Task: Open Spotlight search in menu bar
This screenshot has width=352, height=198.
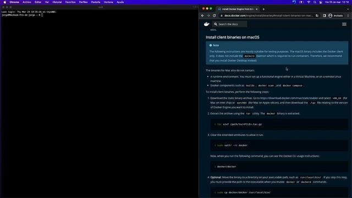Action: pyautogui.click(x=315, y=2)
